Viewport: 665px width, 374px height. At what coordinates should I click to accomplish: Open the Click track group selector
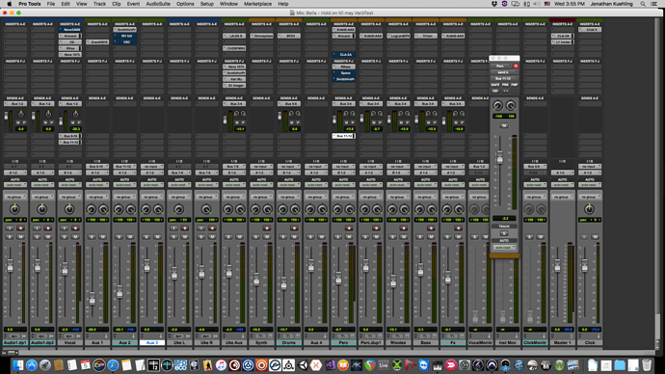[590, 197]
